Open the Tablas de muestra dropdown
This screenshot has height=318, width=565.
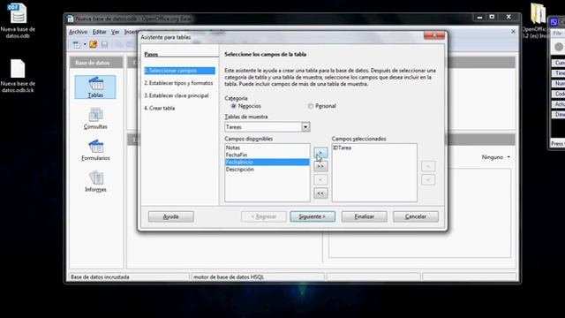(x=305, y=127)
